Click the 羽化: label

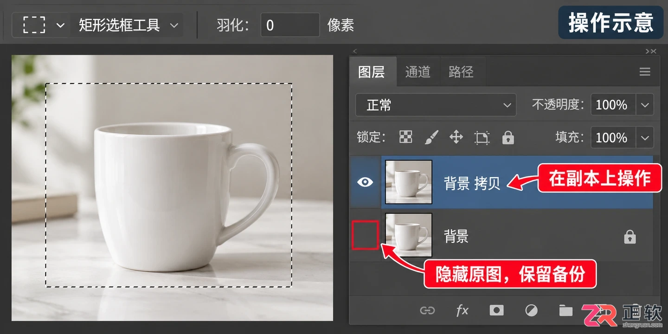233,25
